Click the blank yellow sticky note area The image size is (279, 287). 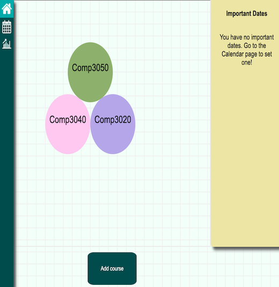click(245, 156)
